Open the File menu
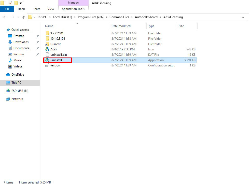Viewport: 249px width, 184px height. (x=7, y=8)
